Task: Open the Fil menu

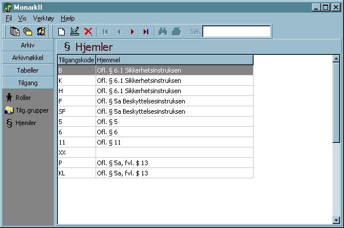Action: [x=9, y=18]
